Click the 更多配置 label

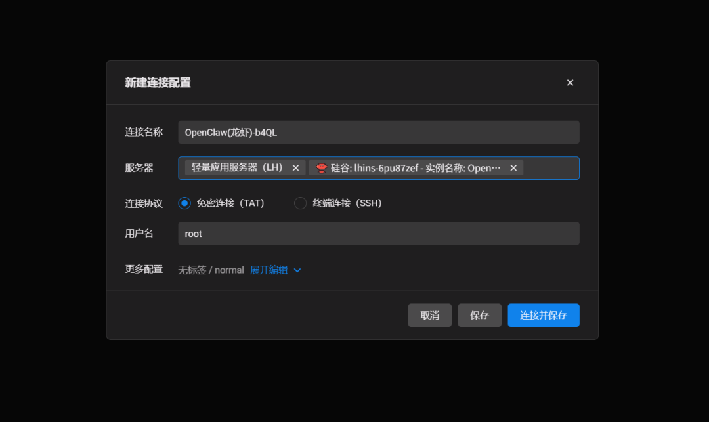point(144,269)
